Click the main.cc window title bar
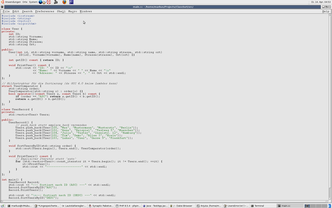332x208 pixels. pyautogui.click(x=163, y=7)
